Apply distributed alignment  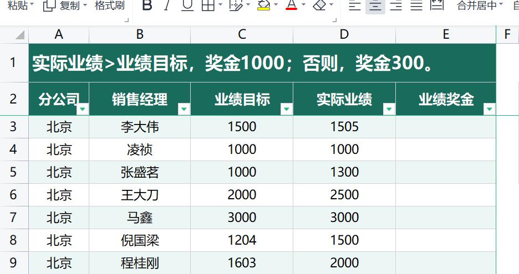437,5
